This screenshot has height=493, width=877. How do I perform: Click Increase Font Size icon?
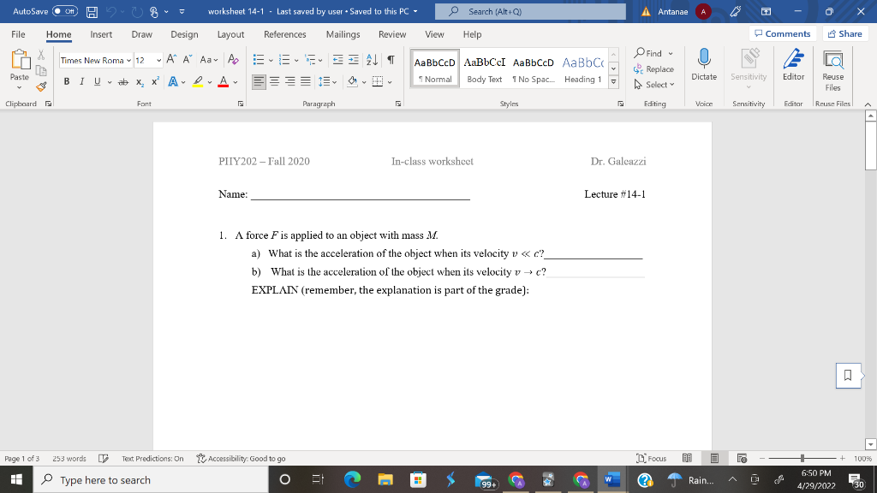tap(171, 60)
